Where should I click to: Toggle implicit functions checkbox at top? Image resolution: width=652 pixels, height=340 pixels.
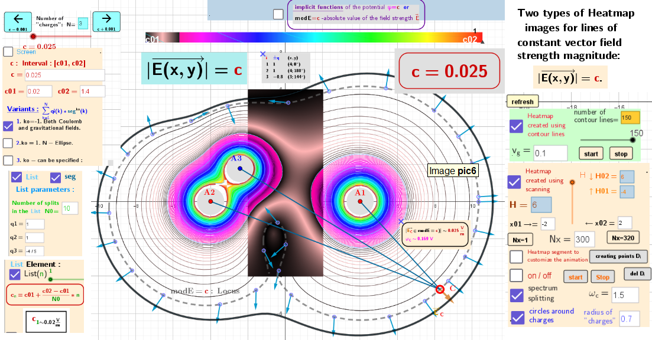pyautogui.click(x=278, y=14)
